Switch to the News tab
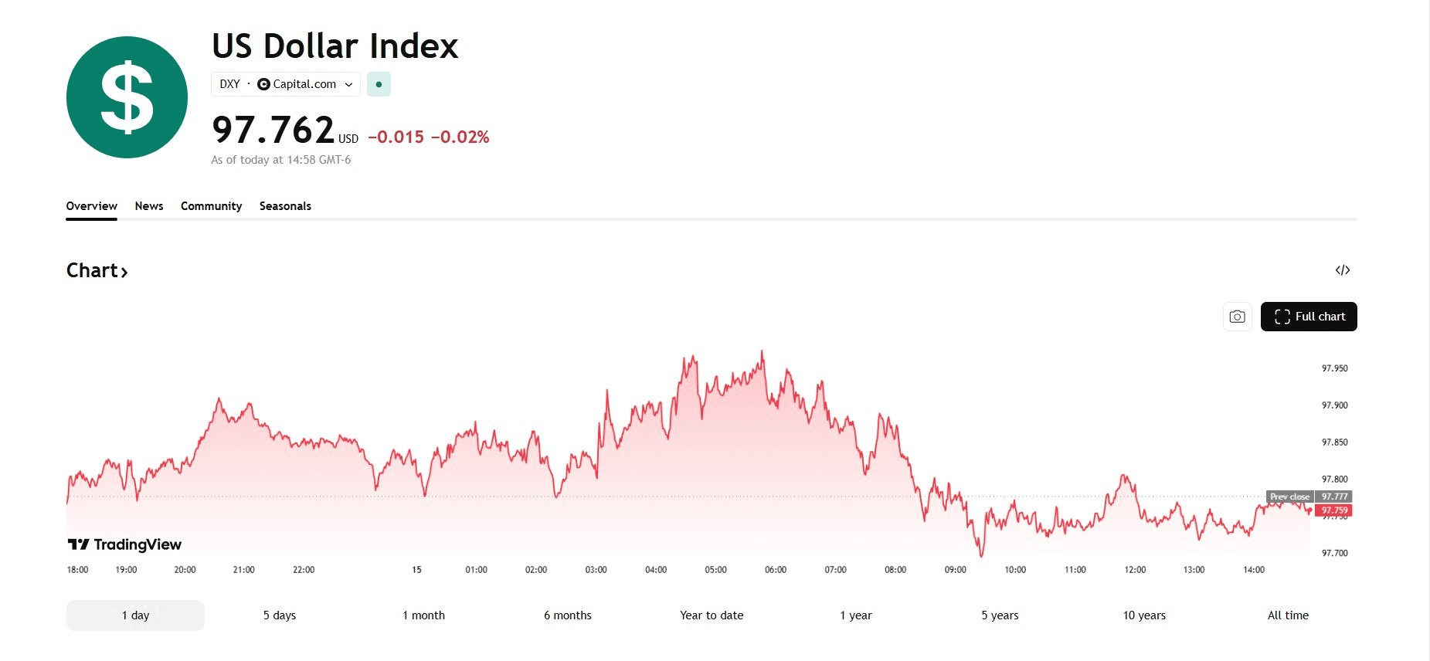The width and height of the screenshot is (1430, 661). (x=149, y=206)
